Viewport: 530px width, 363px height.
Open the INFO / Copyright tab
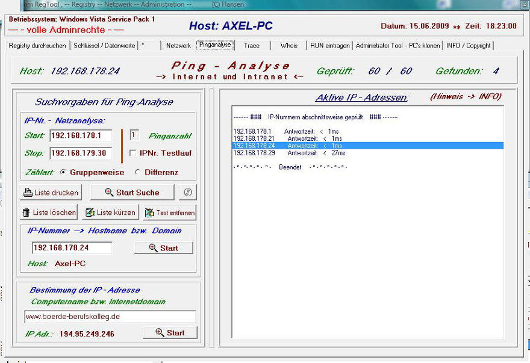(468, 45)
